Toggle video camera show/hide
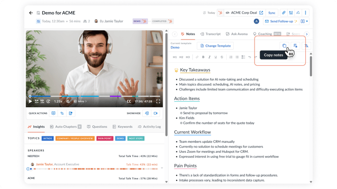The image size is (337, 189). click(x=155, y=113)
